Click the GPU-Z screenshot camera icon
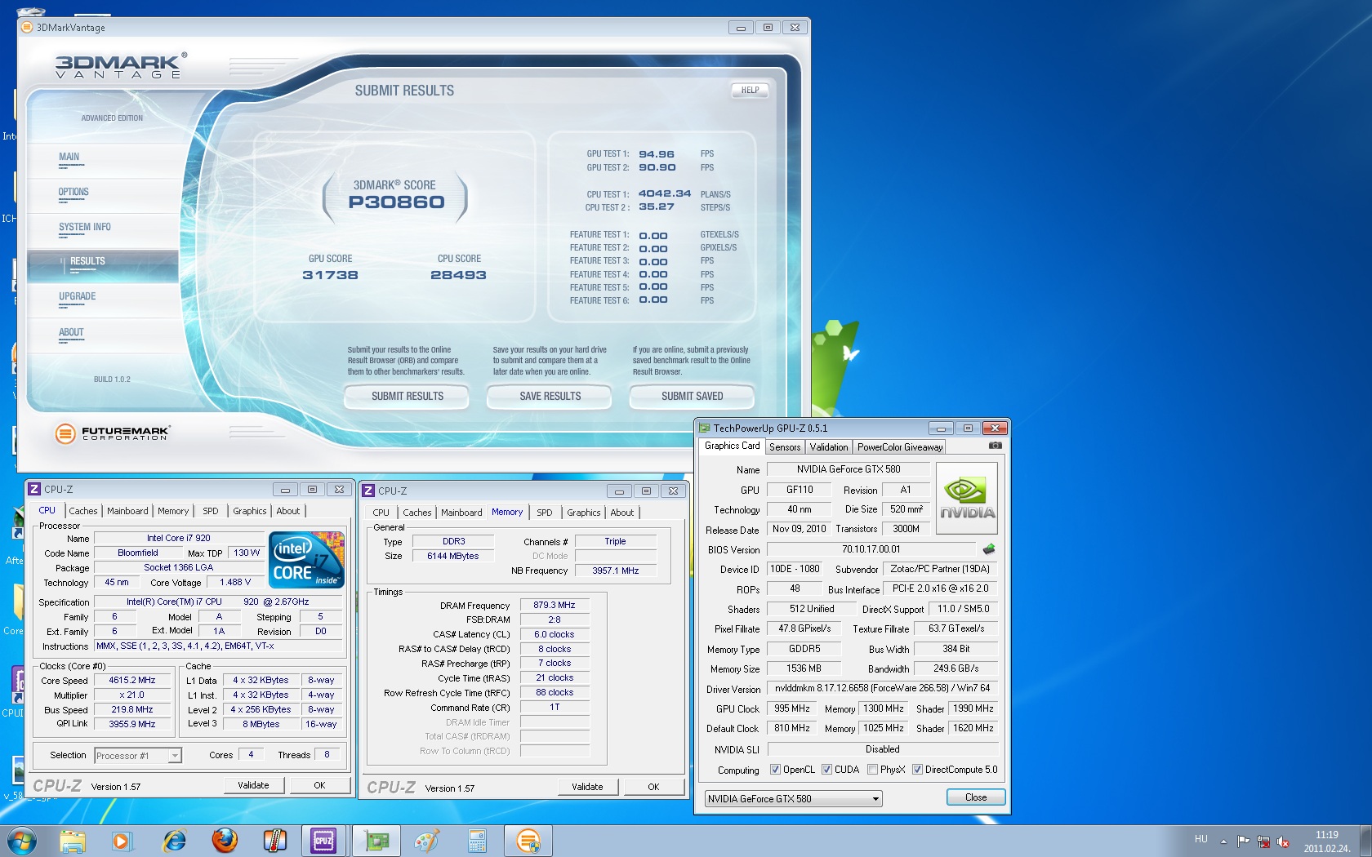 pos(995,446)
